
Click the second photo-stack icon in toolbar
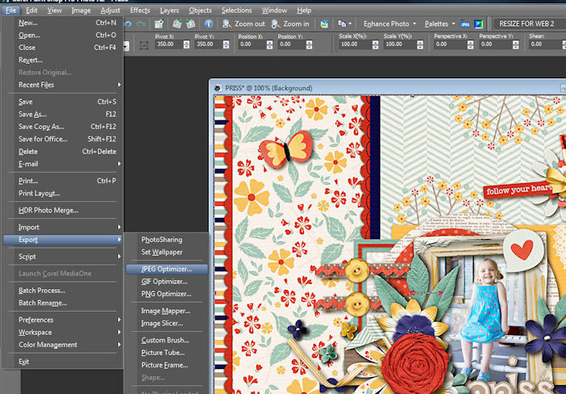pyautogui.click(x=191, y=23)
